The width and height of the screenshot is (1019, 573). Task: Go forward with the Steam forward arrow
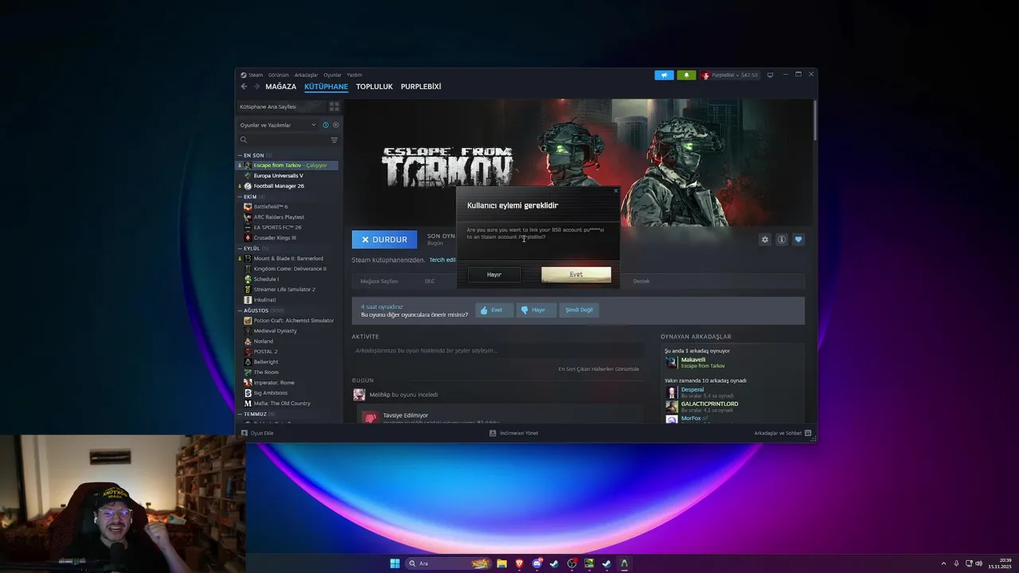[x=256, y=87]
